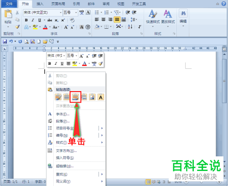Screen dimensions: 228x186
Task: Click the Word Help question mark icon
Action: click(x=223, y=4)
